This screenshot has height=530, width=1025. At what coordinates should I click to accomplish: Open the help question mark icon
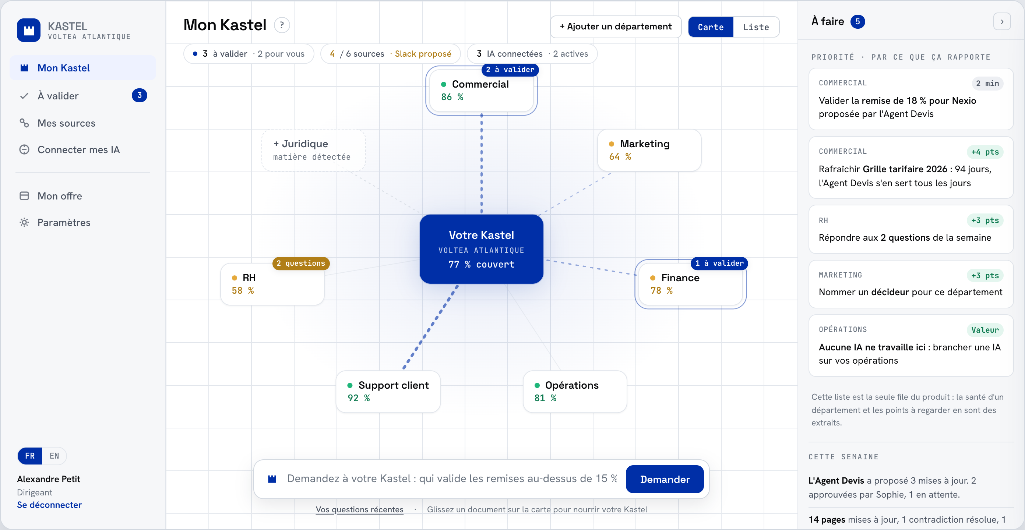(x=282, y=25)
